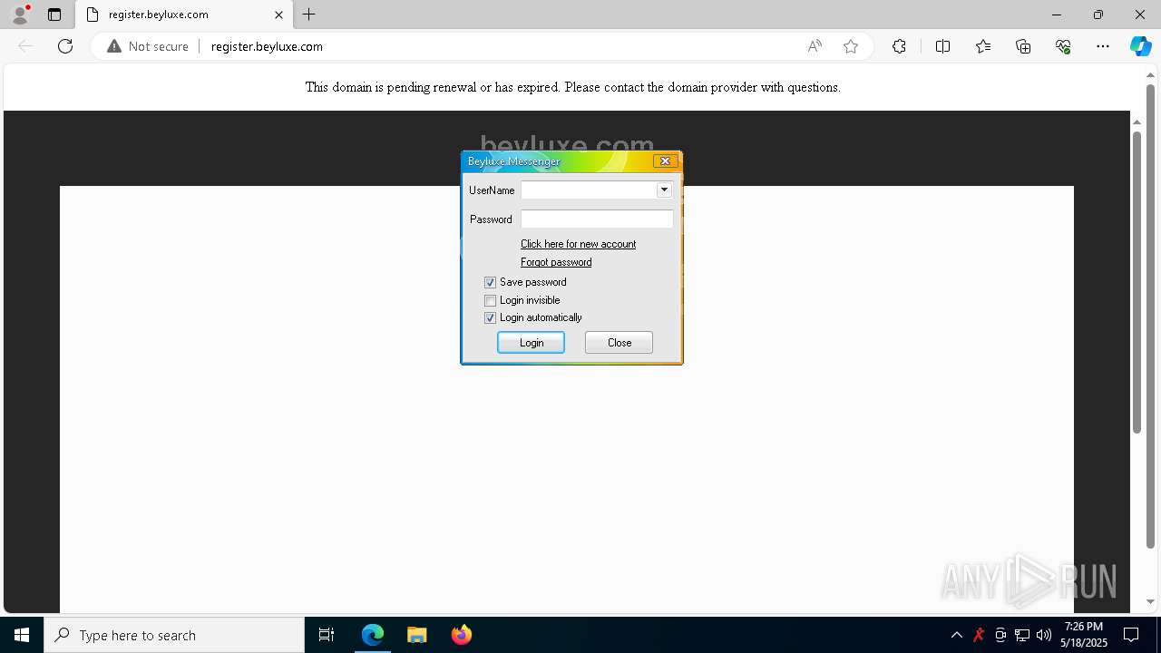Click the outer browser scrollbar thumb
The width and height of the screenshot is (1161, 653).
(1150, 317)
